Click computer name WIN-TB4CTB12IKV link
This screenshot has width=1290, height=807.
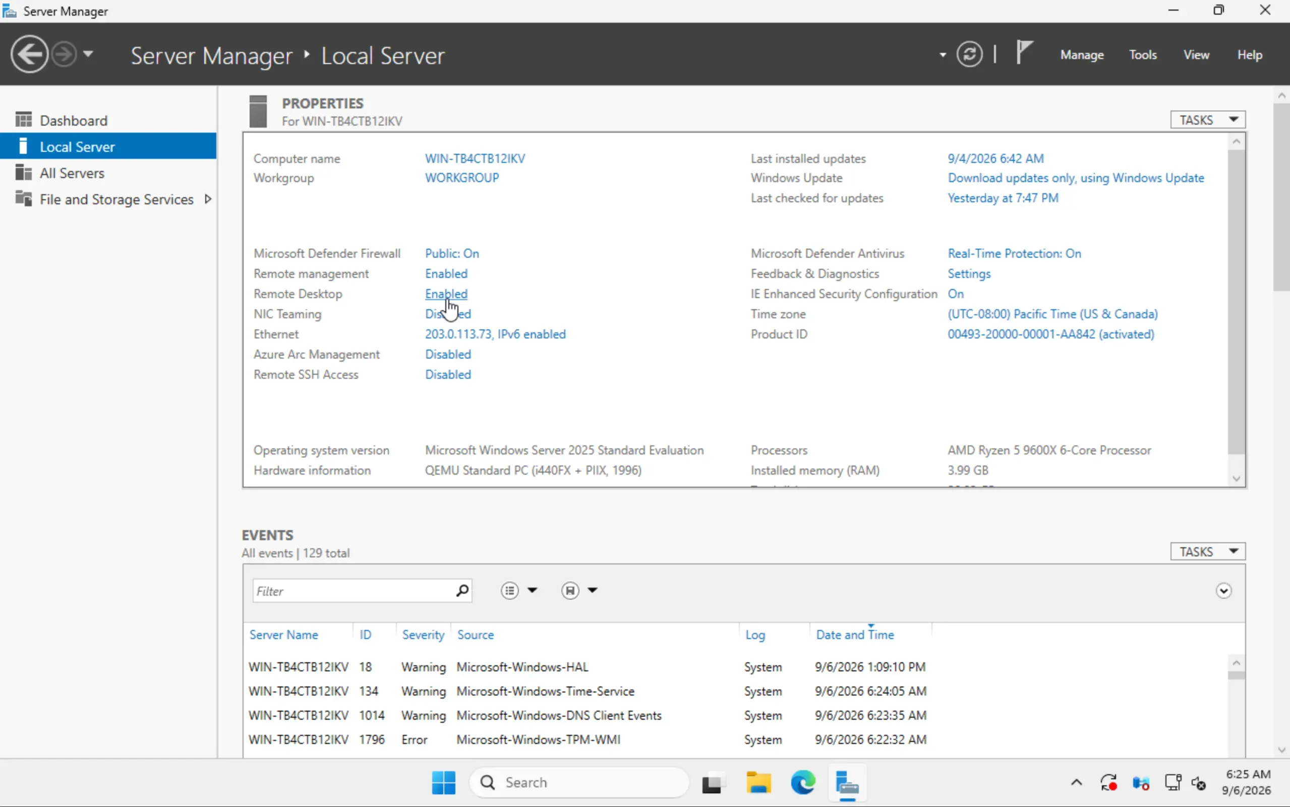[x=475, y=158]
